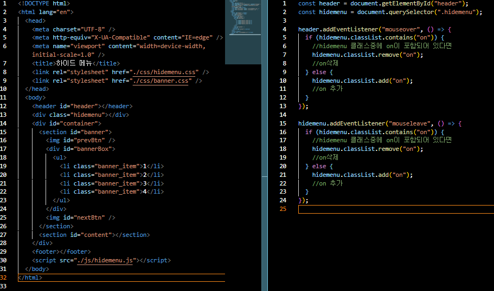Click the <img id="nextBtn"> line

[80, 217]
